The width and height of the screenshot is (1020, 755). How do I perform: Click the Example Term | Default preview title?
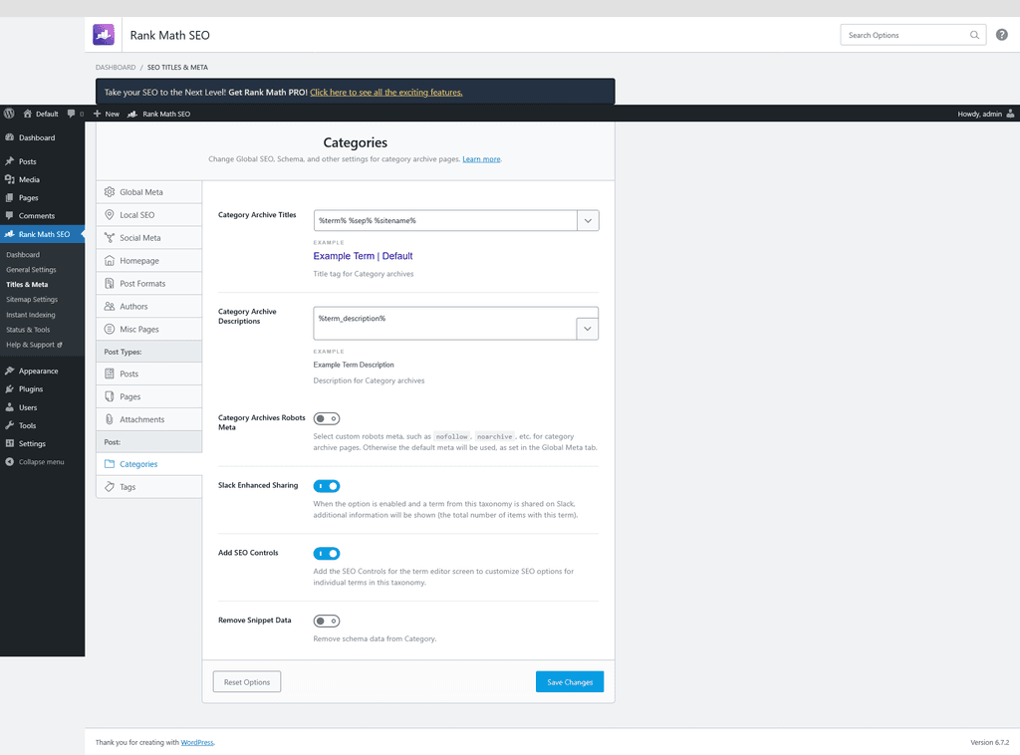(x=363, y=256)
